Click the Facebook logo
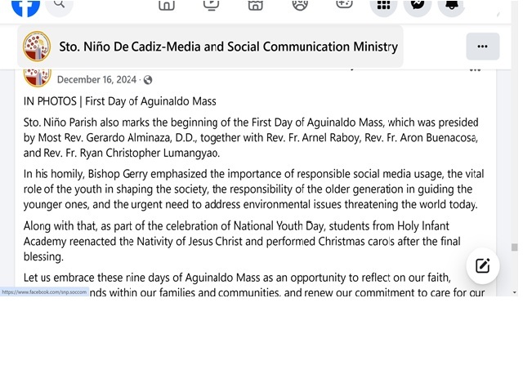This screenshot has height=365, width=523. [x=25, y=7]
